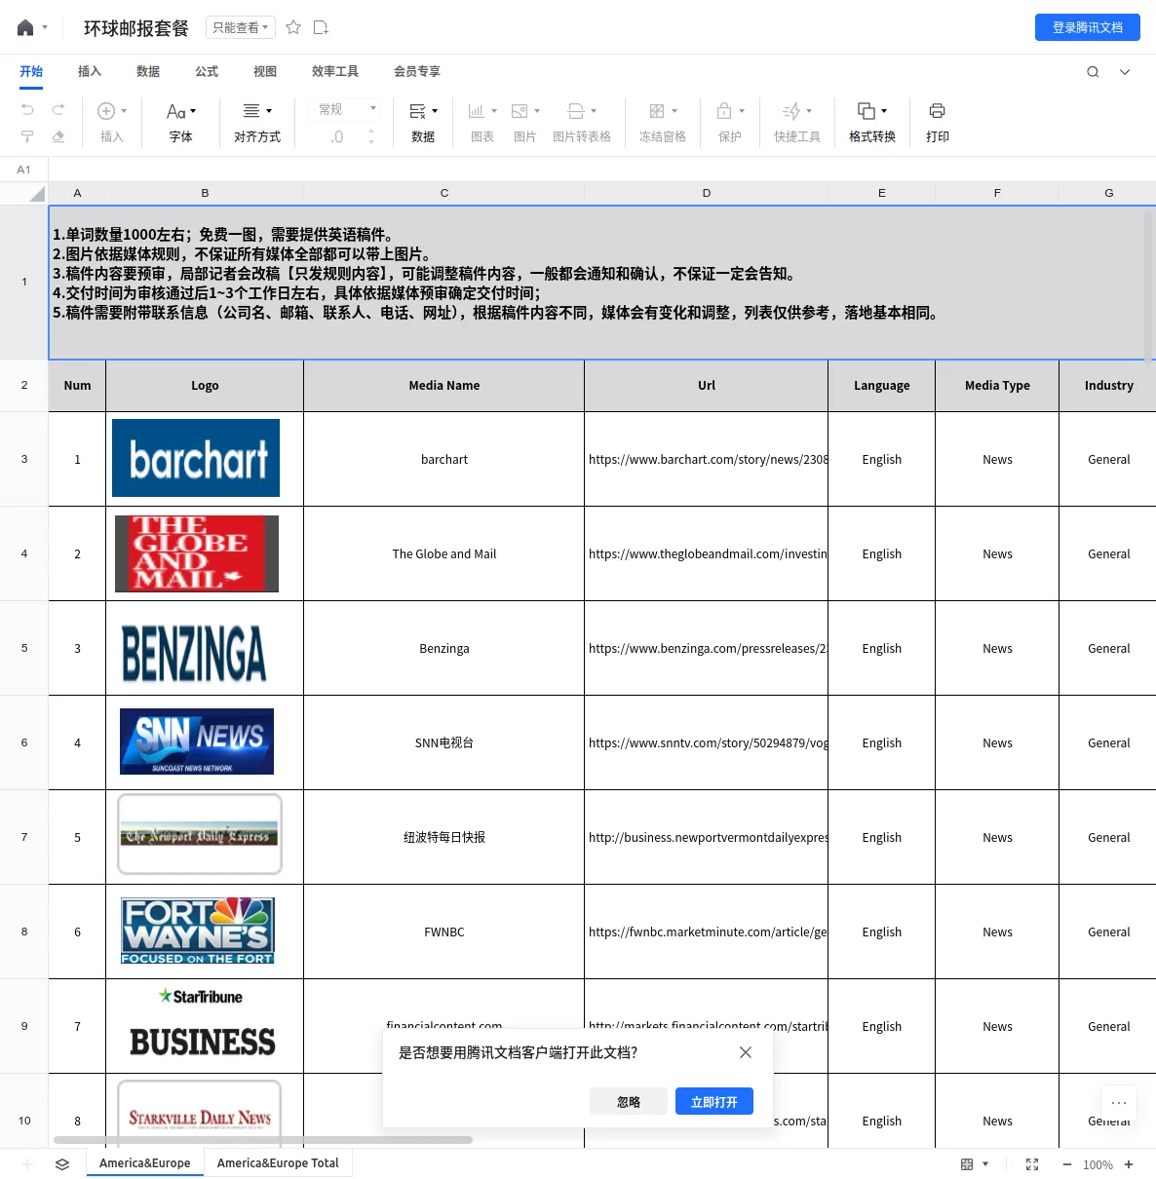Open the 对齐方式 alignment options

257,123
